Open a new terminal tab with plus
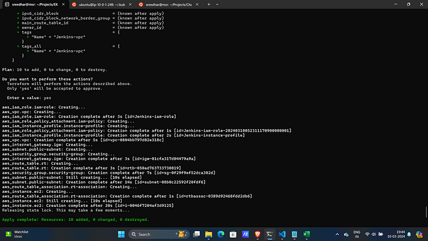 click(x=209, y=4)
